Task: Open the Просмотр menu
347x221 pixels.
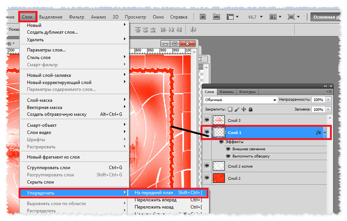Action: tap(135, 17)
